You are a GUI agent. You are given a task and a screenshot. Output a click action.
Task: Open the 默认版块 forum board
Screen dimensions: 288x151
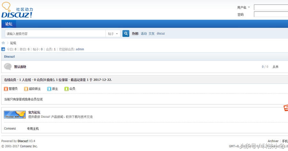coord(20,67)
